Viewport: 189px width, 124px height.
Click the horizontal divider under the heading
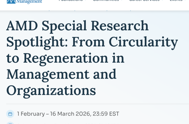pos(97,104)
